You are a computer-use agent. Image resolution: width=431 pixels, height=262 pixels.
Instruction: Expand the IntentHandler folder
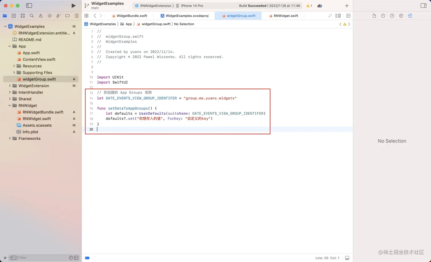pos(10,92)
